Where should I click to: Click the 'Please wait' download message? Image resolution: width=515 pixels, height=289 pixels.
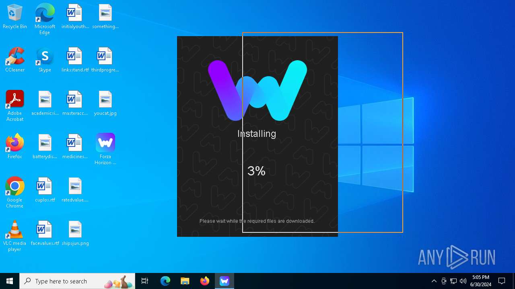(x=257, y=221)
